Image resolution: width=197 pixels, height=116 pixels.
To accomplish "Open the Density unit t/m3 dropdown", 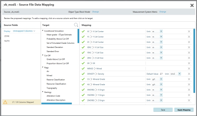I will 180,74.
